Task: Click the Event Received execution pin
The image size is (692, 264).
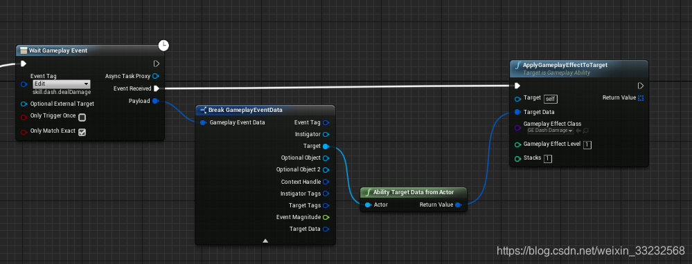Action: (x=156, y=88)
